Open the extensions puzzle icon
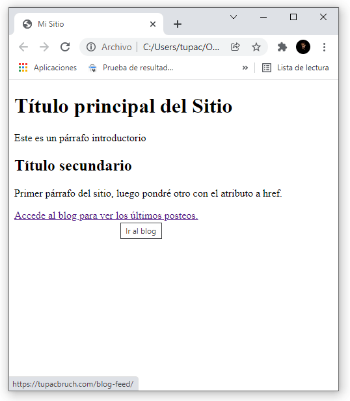The image size is (350, 401). coord(282,47)
